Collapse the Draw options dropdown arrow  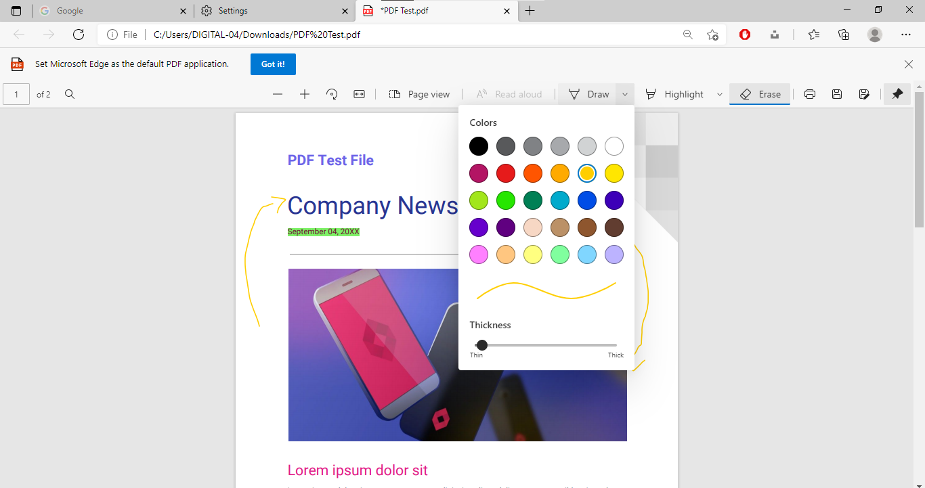625,94
